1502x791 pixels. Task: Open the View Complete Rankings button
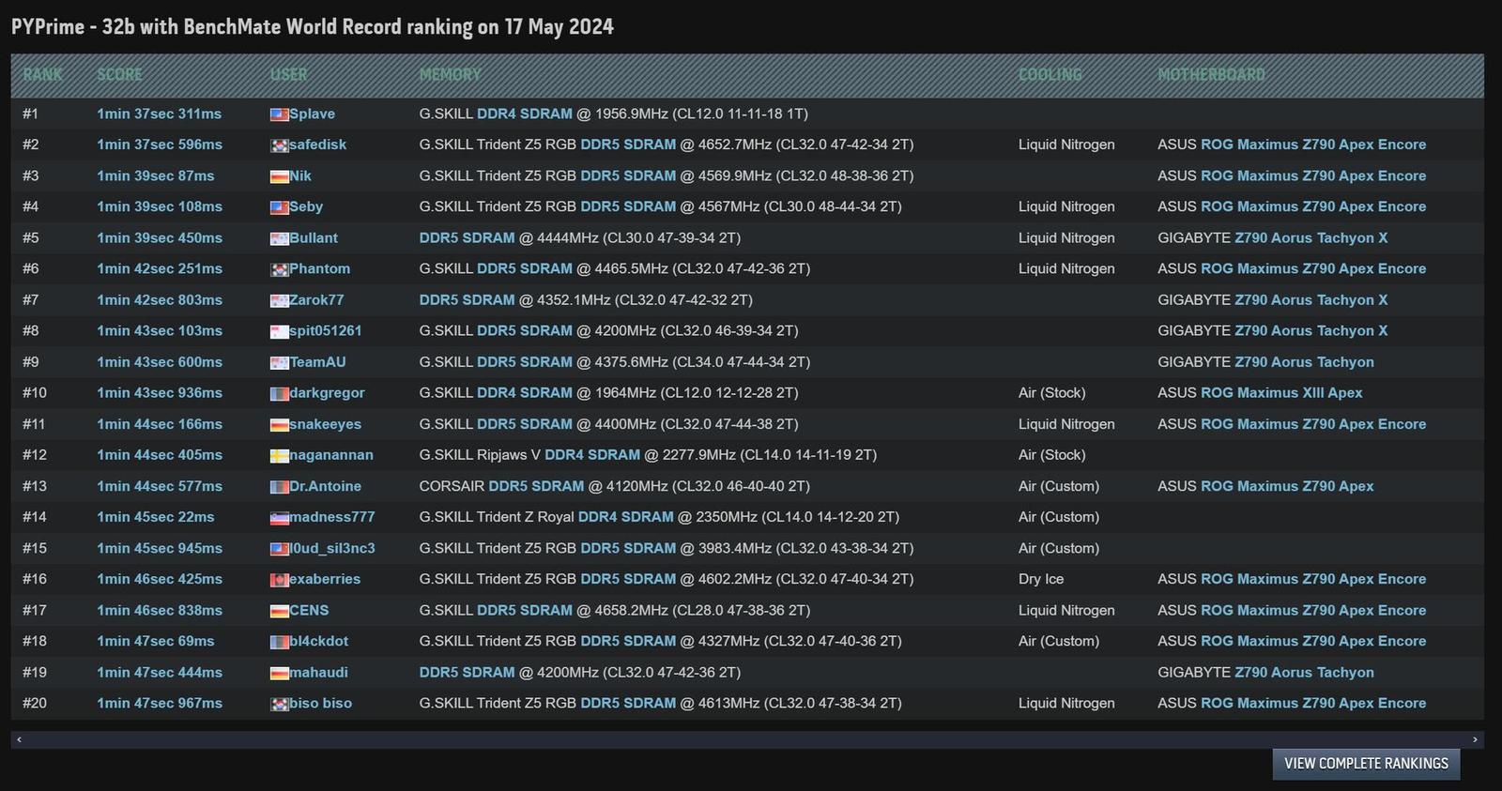click(x=1366, y=764)
